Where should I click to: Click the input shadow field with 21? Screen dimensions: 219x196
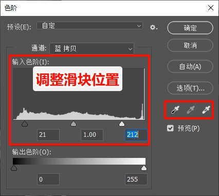(48, 135)
